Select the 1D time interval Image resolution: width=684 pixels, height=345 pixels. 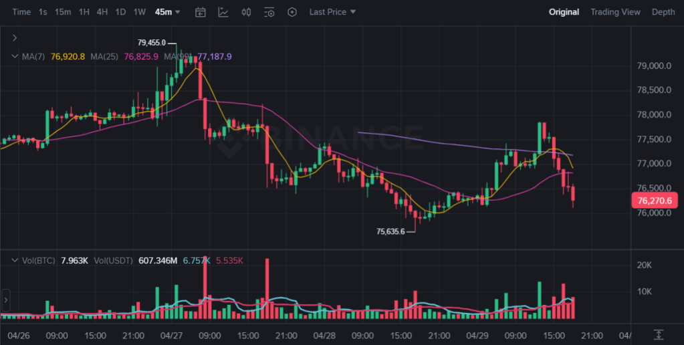[120, 12]
